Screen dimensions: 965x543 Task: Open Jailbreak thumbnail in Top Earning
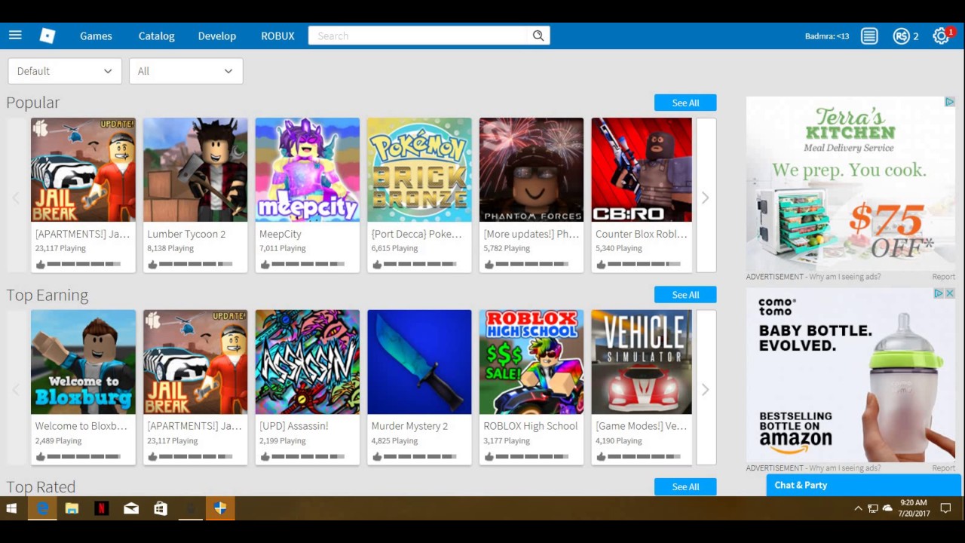pos(195,362)
